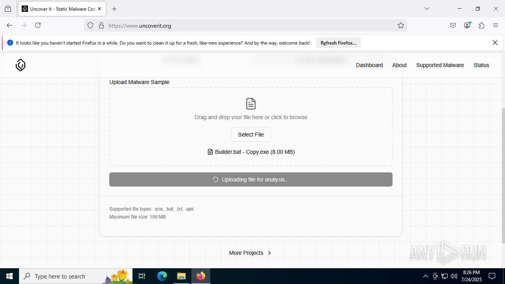Reload the current page

[x=38, y=25]
